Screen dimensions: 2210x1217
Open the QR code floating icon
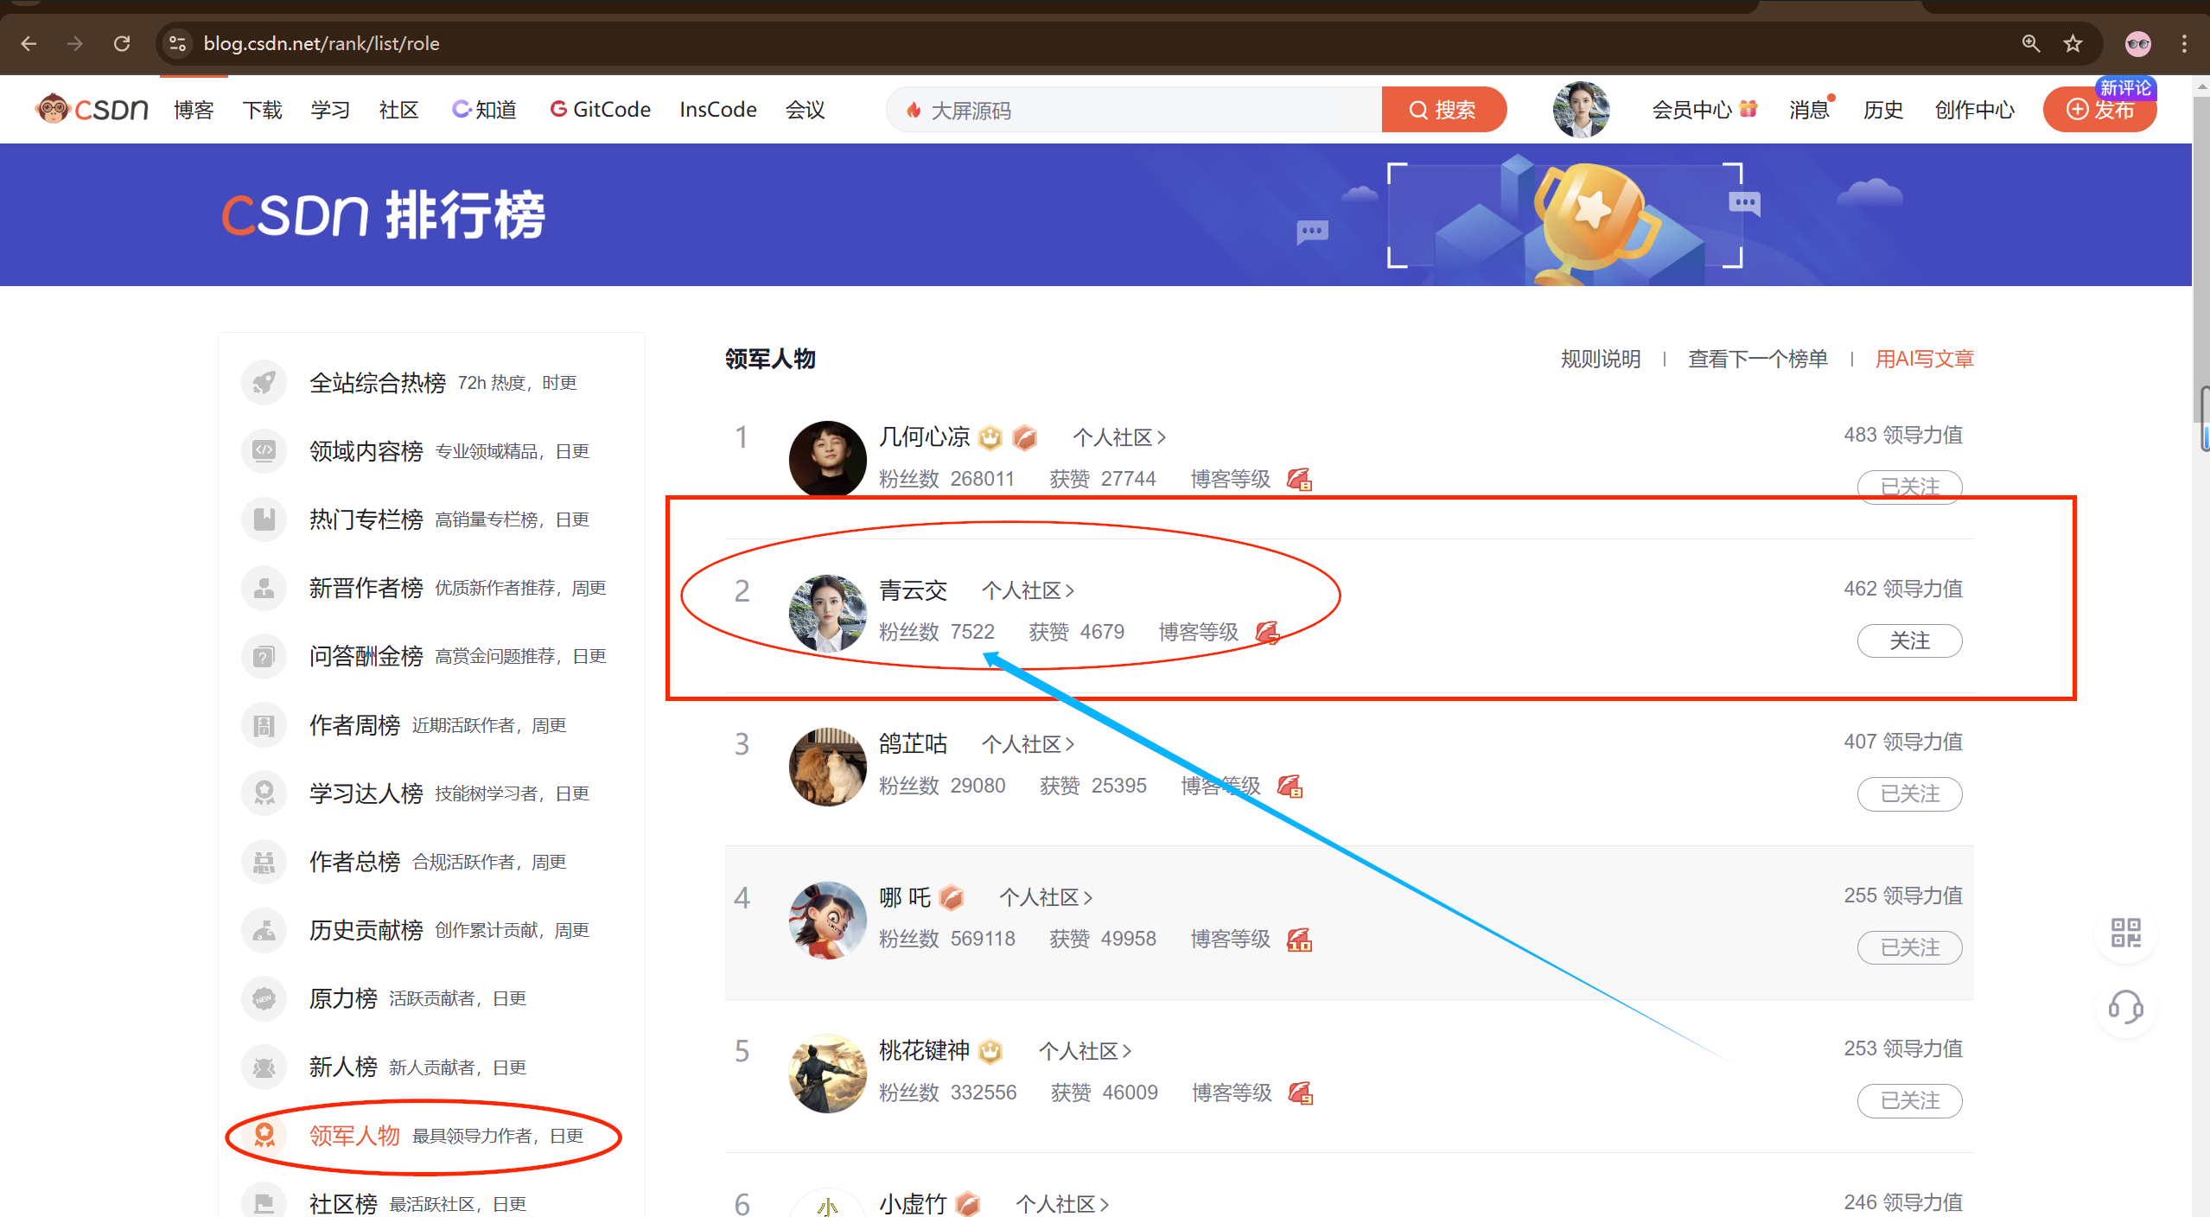tap(2126, 933)
